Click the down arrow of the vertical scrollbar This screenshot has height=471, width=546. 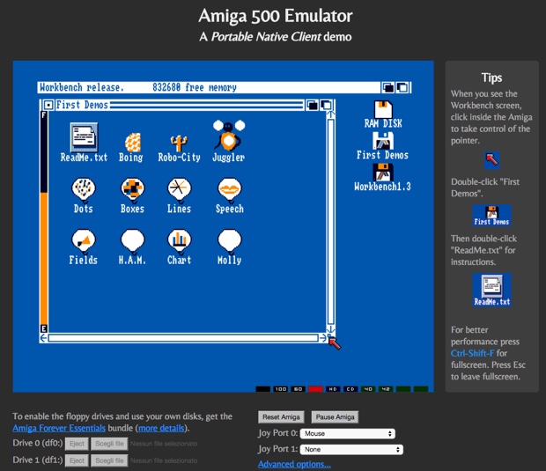pos(331,329)
